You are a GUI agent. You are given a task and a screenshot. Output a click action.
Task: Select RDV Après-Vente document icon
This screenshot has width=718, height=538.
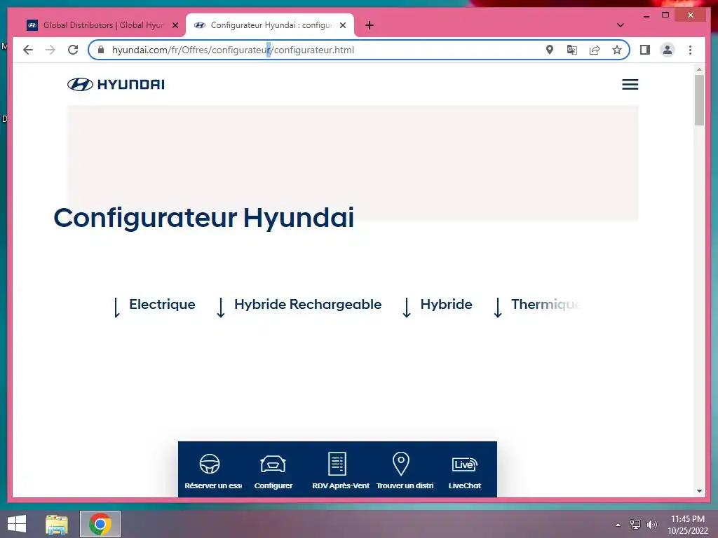point(337,464)
